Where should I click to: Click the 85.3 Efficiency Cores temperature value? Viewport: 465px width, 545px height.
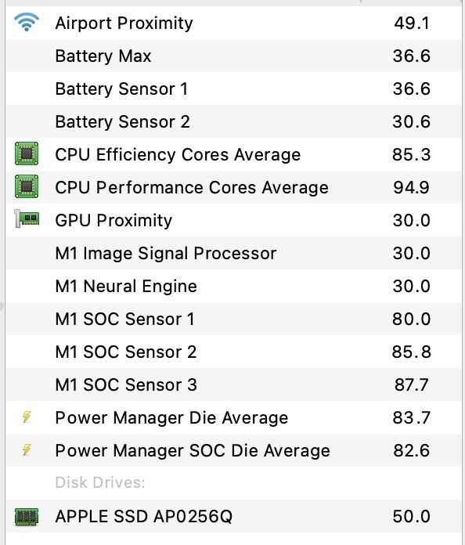coord(412,155)
